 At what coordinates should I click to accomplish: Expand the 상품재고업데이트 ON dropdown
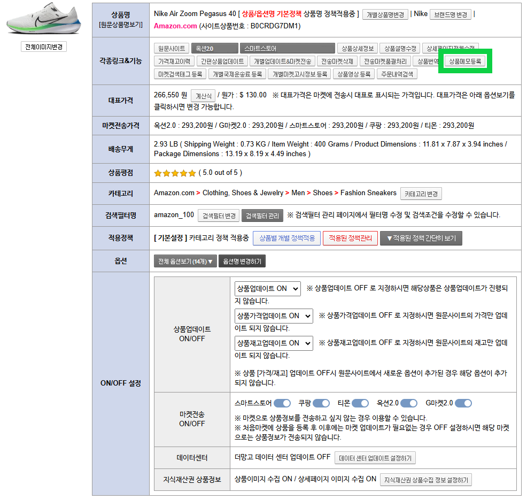tap(273, 343)
